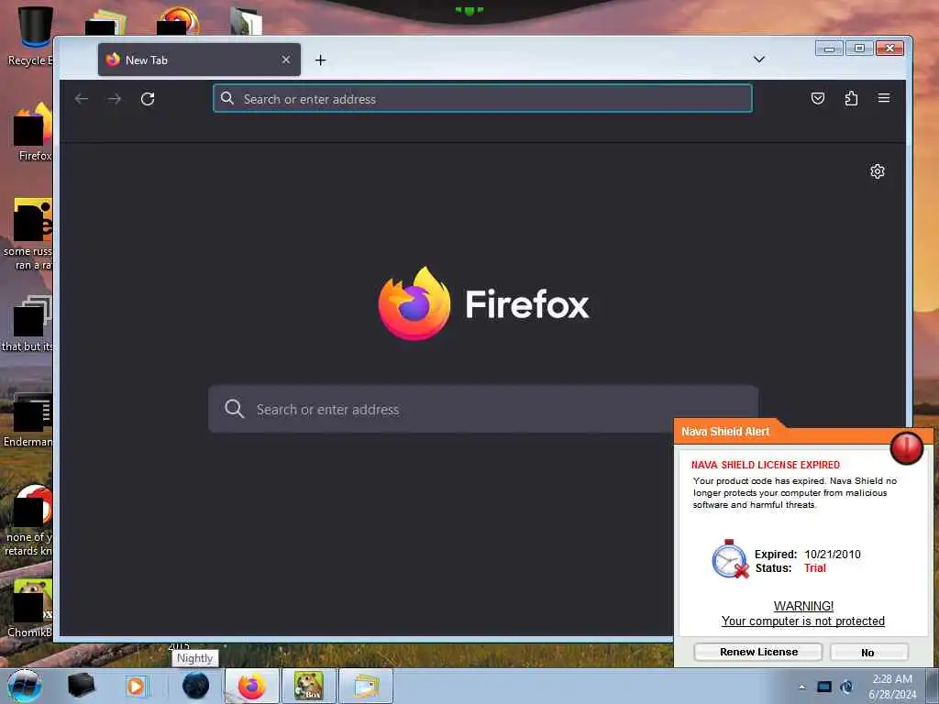Open the Firefox extensions puzzle icon
939x704 pixels.
(851, 98)
